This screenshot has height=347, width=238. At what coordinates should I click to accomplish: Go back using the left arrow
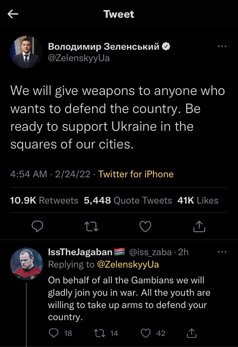point(13,14)
